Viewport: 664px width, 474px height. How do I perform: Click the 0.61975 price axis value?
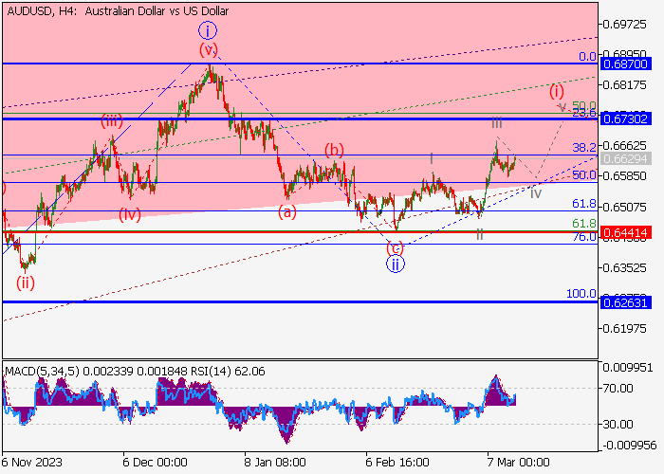click(624, 328)
